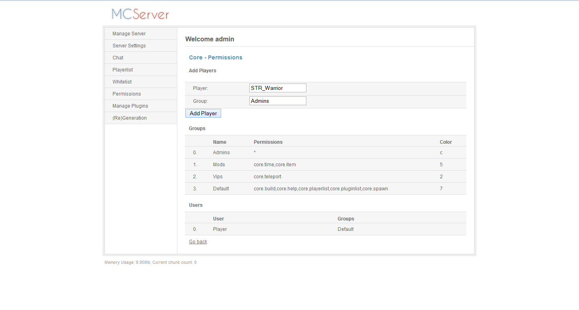579x310 pixels.
Task: Open Manage Server in sidebar
Action: point(129,34)
